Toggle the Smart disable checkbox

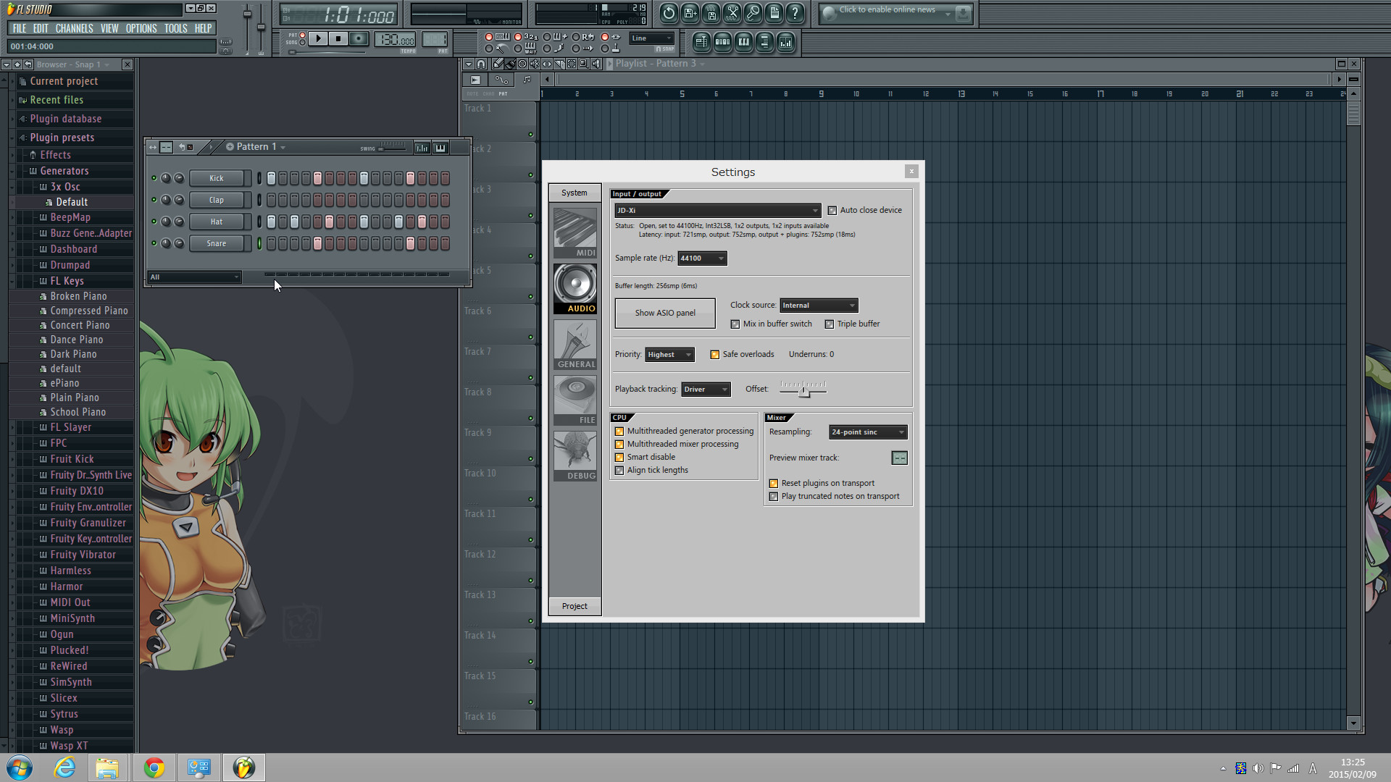pos(619,458)
